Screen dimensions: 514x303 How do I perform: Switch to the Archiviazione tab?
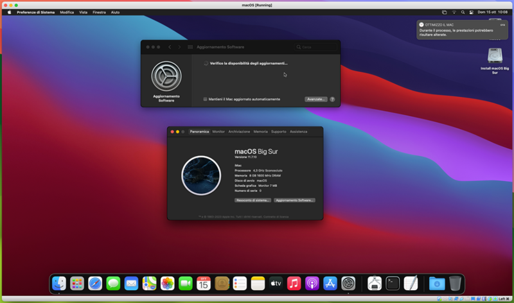point(239,132)
